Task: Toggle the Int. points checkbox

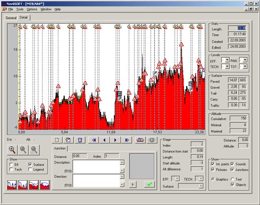Action: (x=213, y=164)
